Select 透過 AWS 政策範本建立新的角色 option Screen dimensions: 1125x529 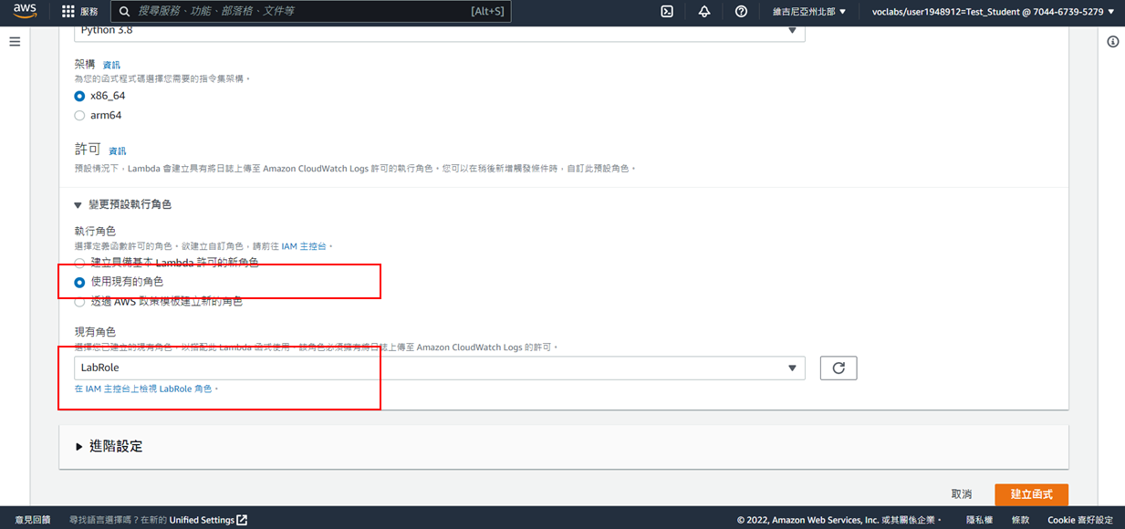click(x=79, y=302)
